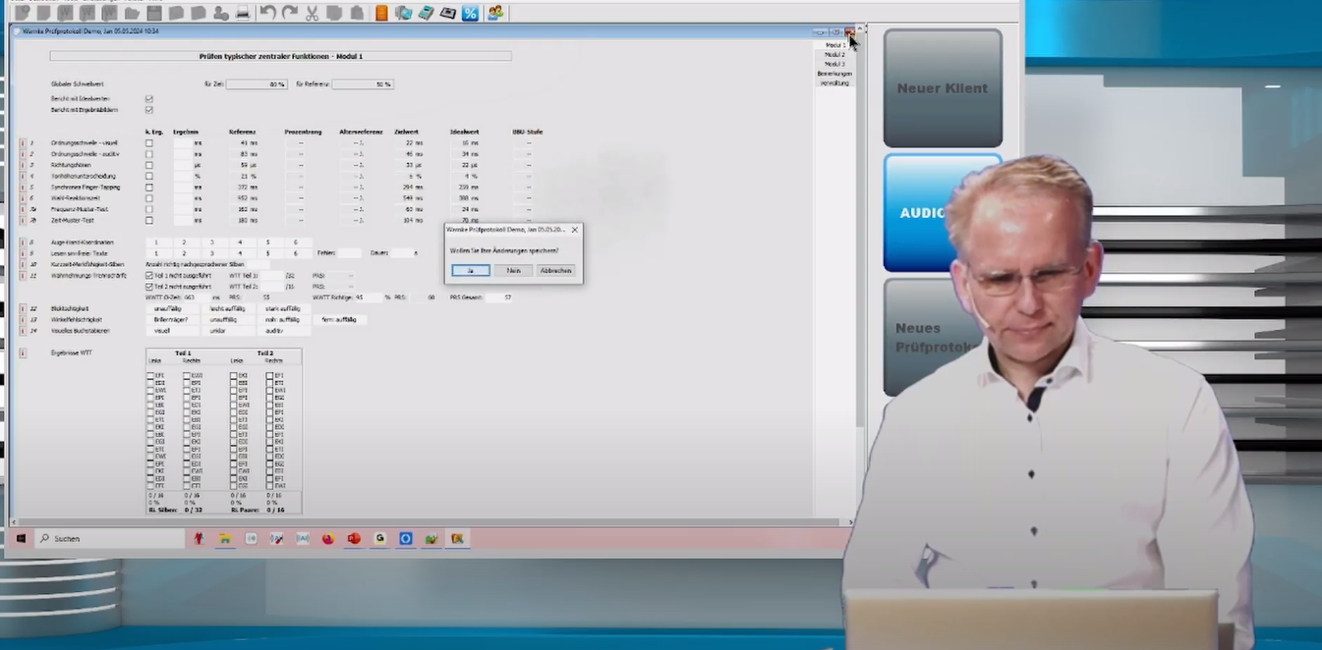Click Nein in the save dialog
Image resolution: width=1322 pixels, height=650 pixels.
513,270
